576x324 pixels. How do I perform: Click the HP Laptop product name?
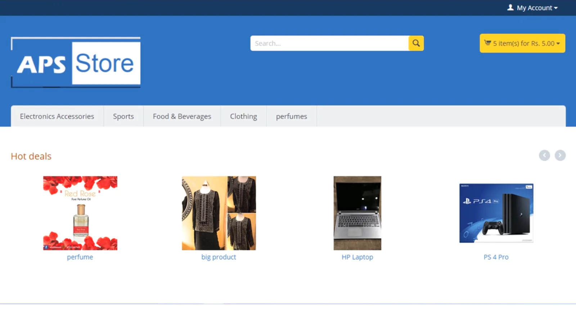(357, 257)
